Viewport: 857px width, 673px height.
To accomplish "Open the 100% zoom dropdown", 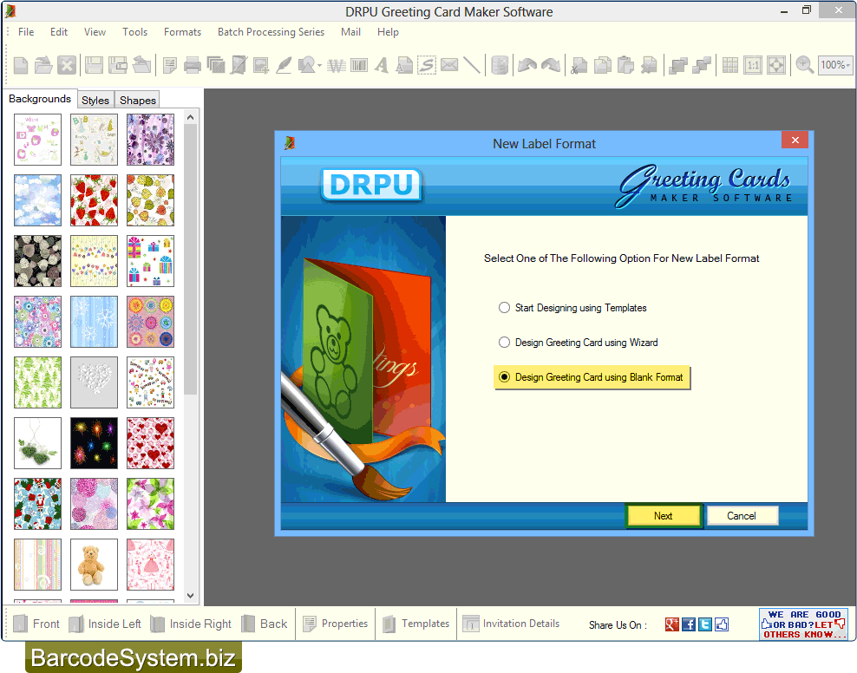I will 835,65.
